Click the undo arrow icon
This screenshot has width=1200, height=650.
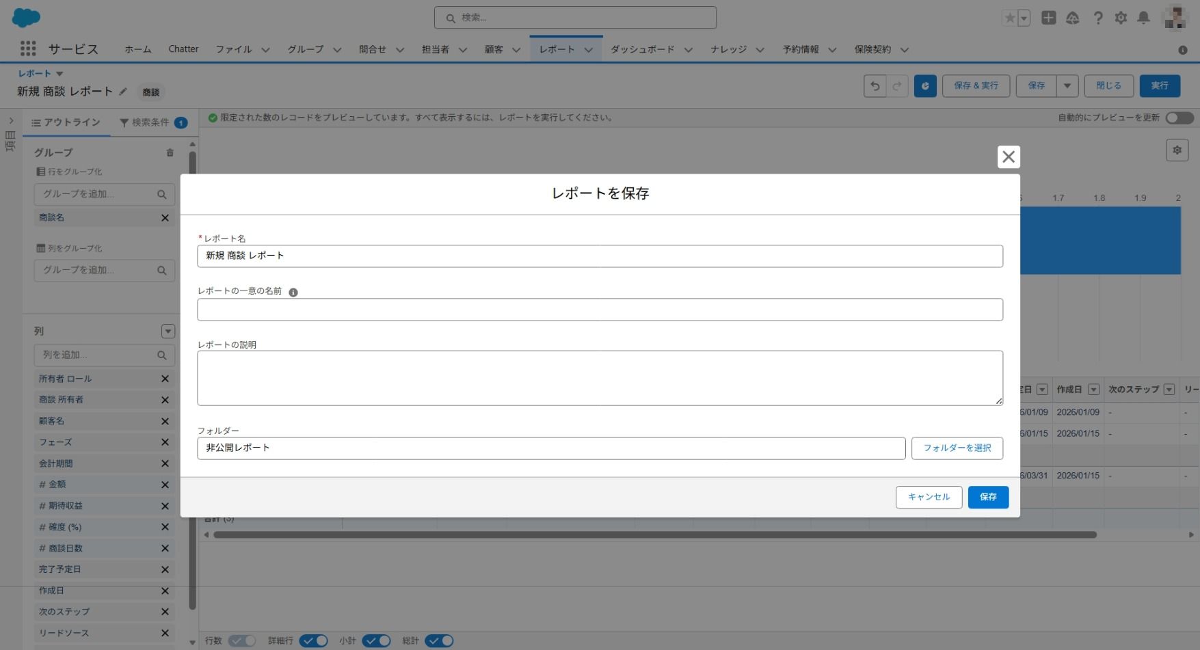875,86
